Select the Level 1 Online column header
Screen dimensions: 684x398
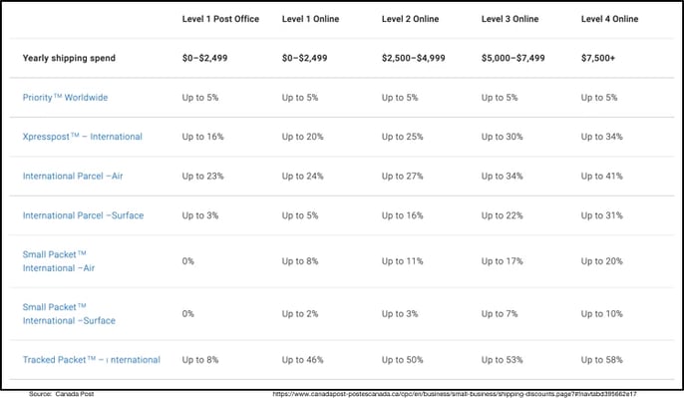tap(311, 19)
